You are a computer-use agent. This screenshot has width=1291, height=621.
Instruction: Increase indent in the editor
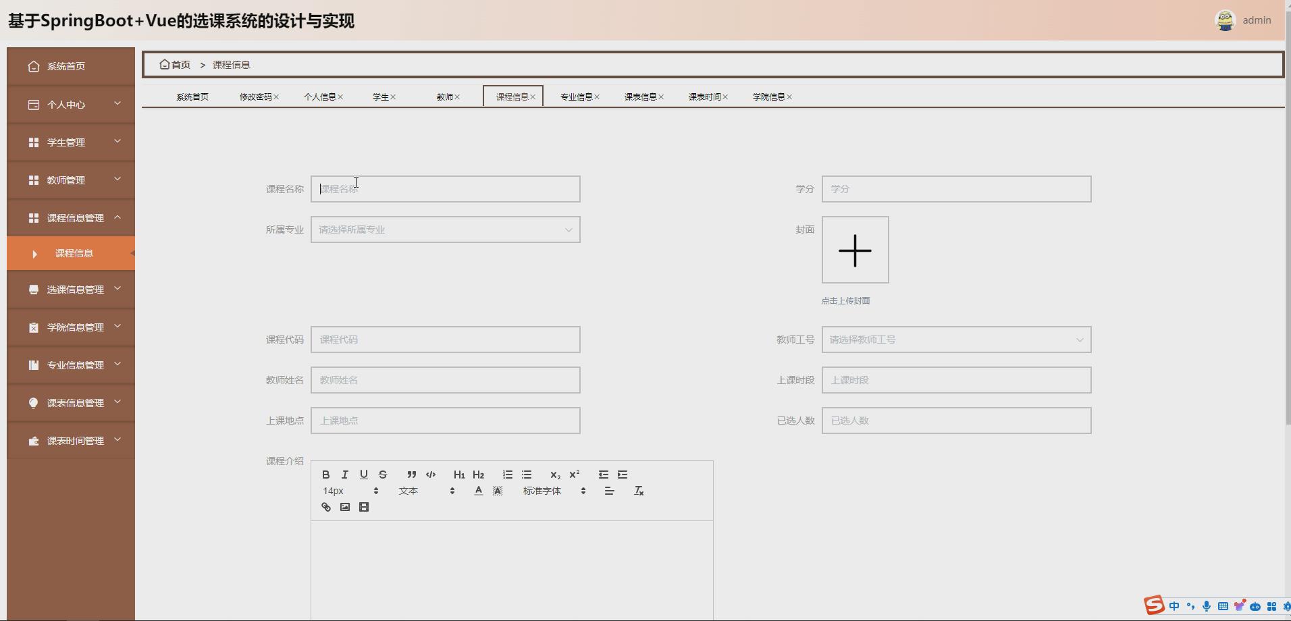[623, 475]
